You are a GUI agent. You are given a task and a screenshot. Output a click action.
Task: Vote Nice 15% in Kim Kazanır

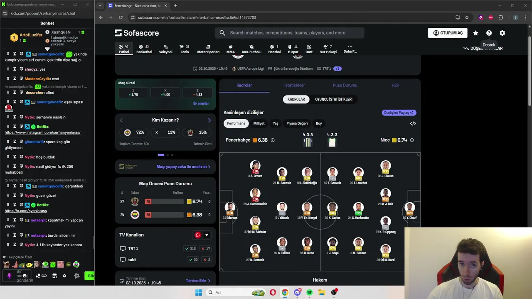(197, 132)
